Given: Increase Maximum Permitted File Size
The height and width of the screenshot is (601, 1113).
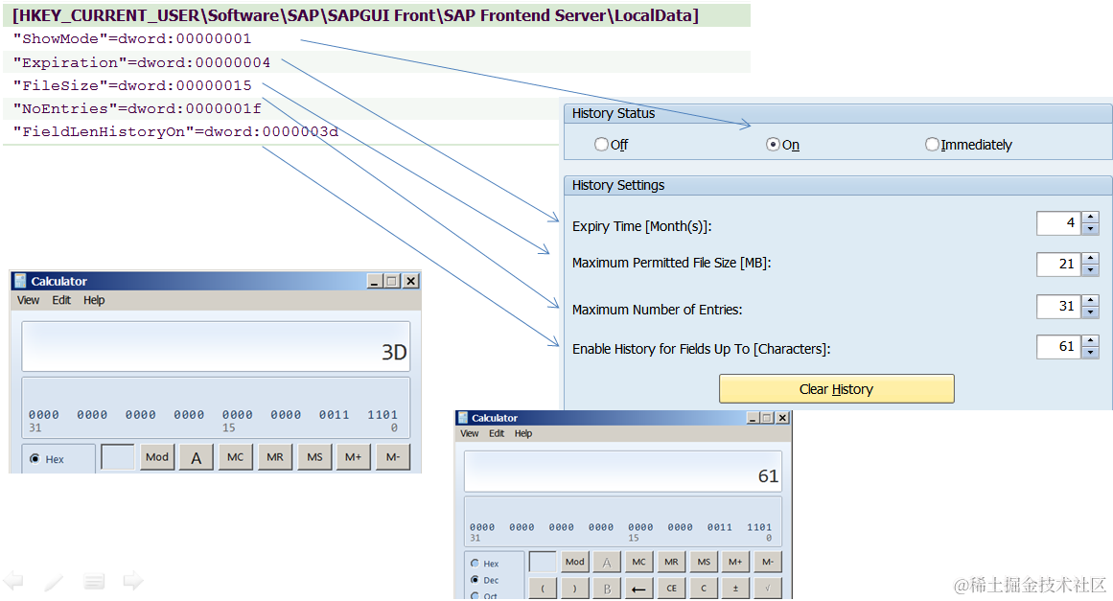Looking at the screenshot, I should (x=1091, y=258).
